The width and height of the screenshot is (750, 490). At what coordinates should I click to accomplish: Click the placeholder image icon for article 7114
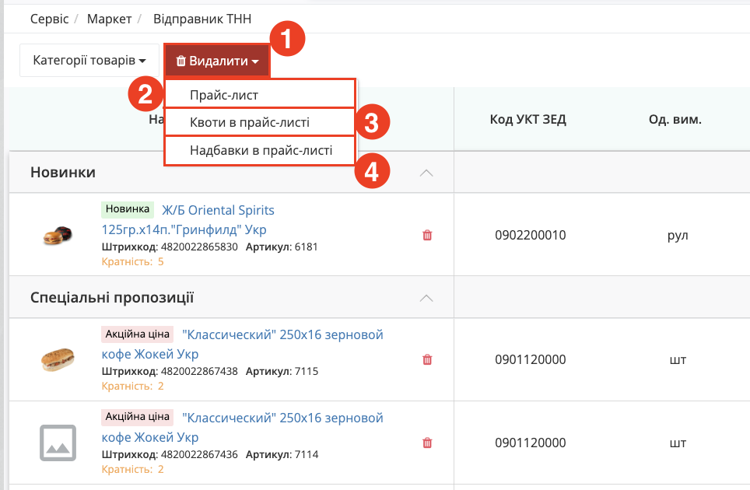[x=58, y=443]
